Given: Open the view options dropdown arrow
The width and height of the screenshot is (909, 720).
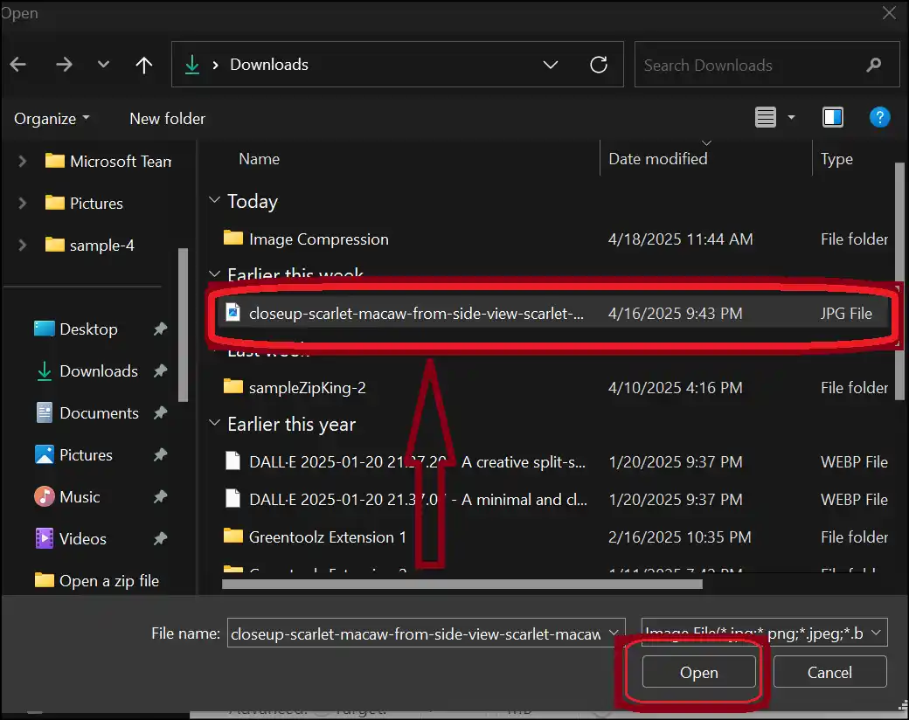Looking at the screenshot, I should pyautogui.click(x=791, y=118).
